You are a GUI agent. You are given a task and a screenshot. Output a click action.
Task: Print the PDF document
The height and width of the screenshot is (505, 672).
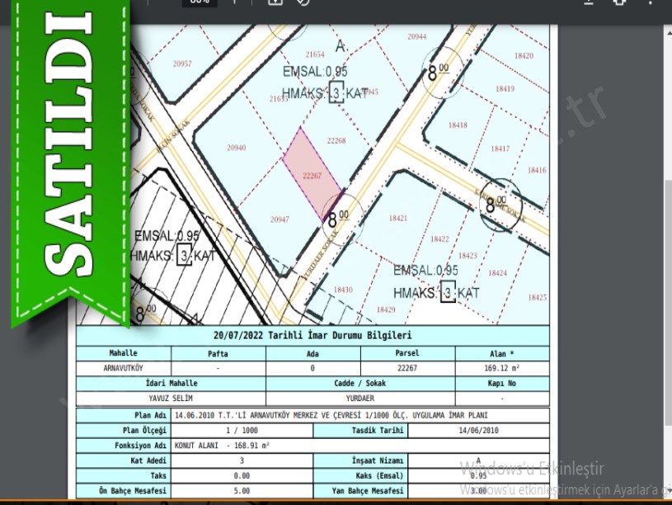point(620,2)
